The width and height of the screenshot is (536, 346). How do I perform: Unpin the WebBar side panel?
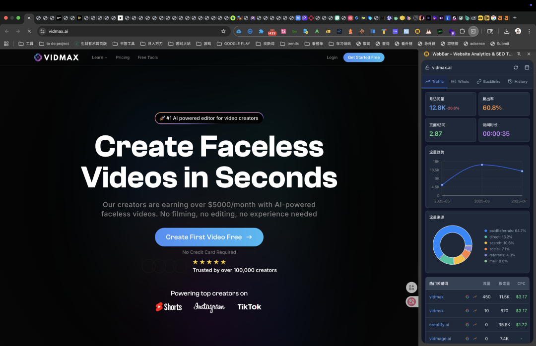click(x=519, y=54)
